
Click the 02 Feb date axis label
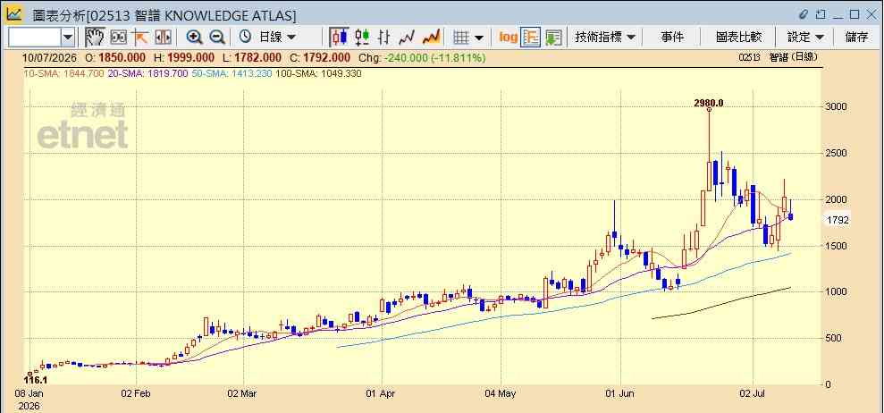137,392
